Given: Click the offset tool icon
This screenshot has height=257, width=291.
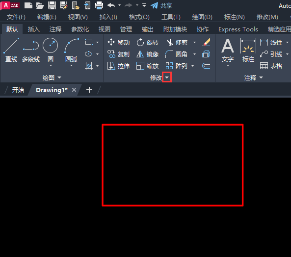Looking at the screenshot, I should (206, 66).
